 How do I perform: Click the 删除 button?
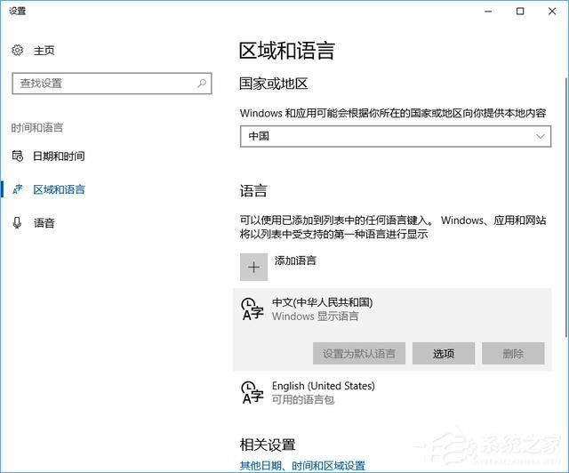tap(513, 354)
